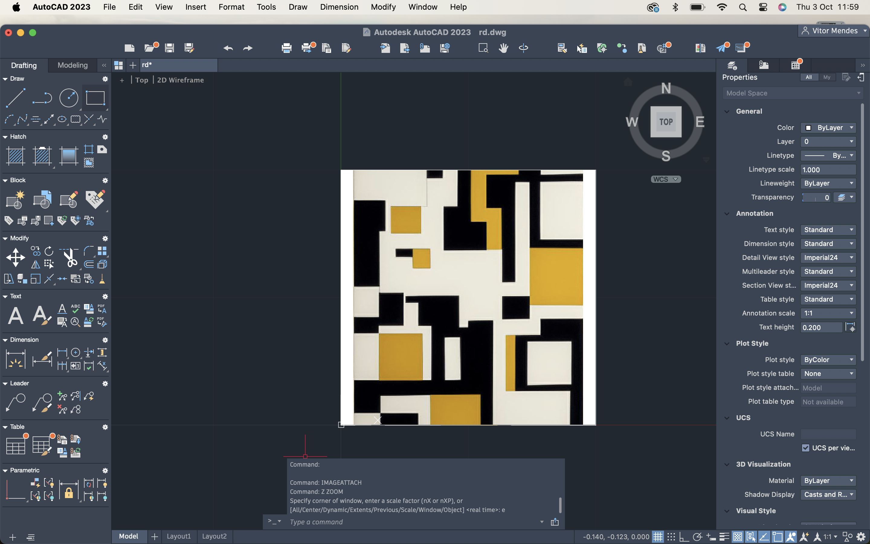The width and height of the screenshot is (870, 544).
Task: Click the Pan hand tool
Action: point(503,48)
